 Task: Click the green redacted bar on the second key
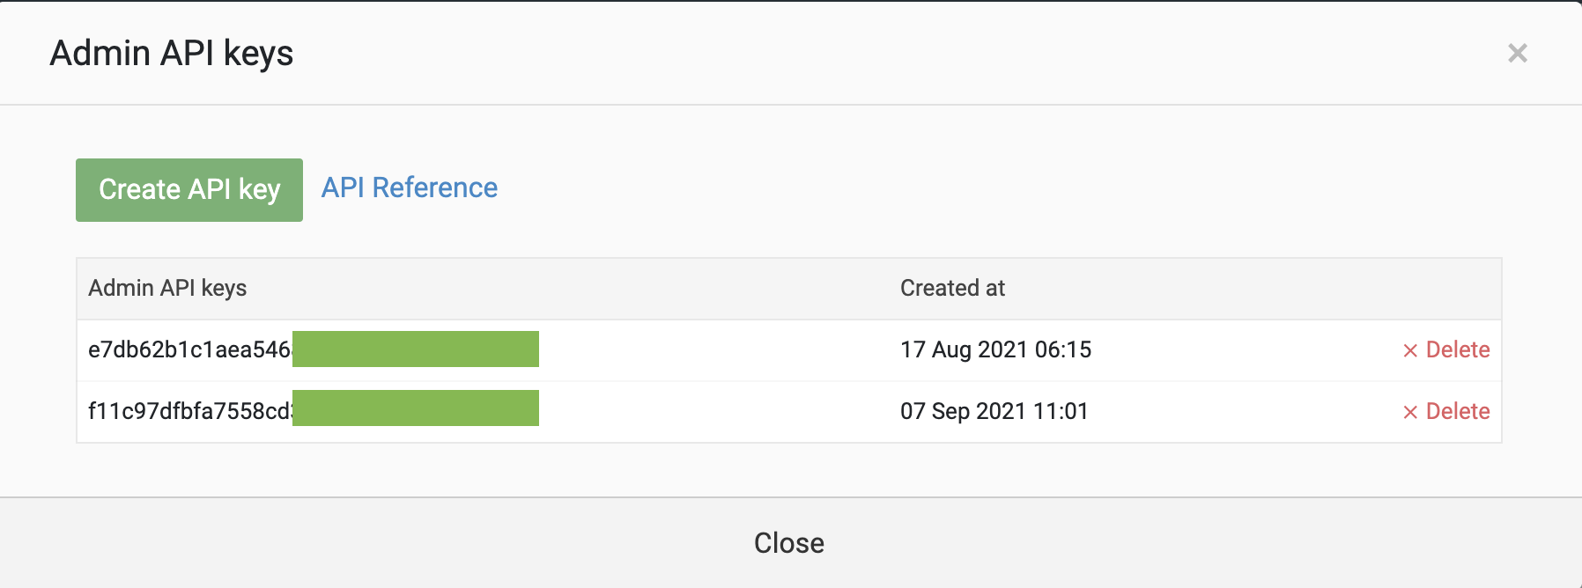click(416, 408)
